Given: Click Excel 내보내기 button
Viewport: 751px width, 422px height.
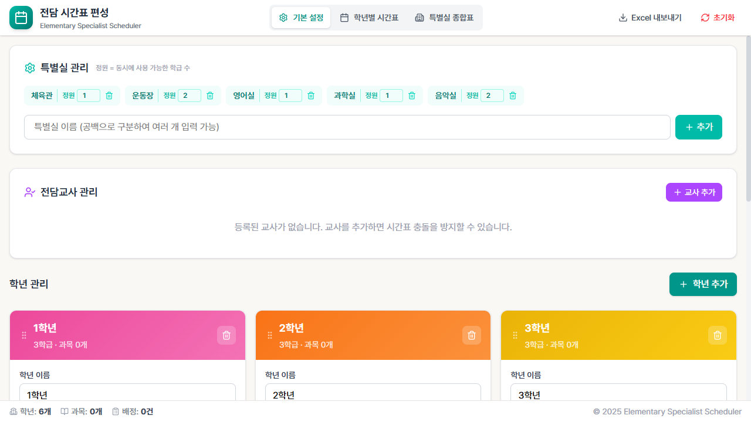Looking at the screenshot, I should click(x=650, y=18).
